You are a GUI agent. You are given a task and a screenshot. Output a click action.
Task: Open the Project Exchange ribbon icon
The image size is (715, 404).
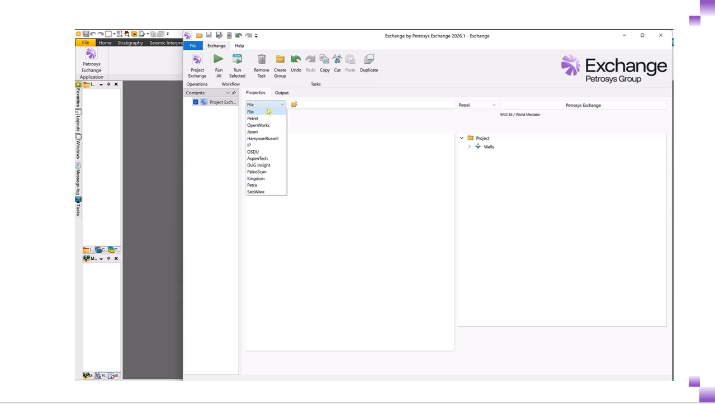click(197, 60)
